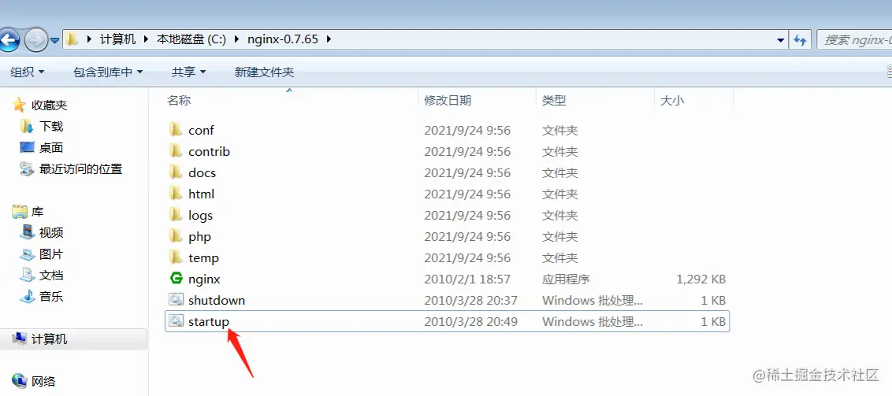Open 最近访问的位置 in favorites
Screen dimensions: 892x396
click(81, 168)
